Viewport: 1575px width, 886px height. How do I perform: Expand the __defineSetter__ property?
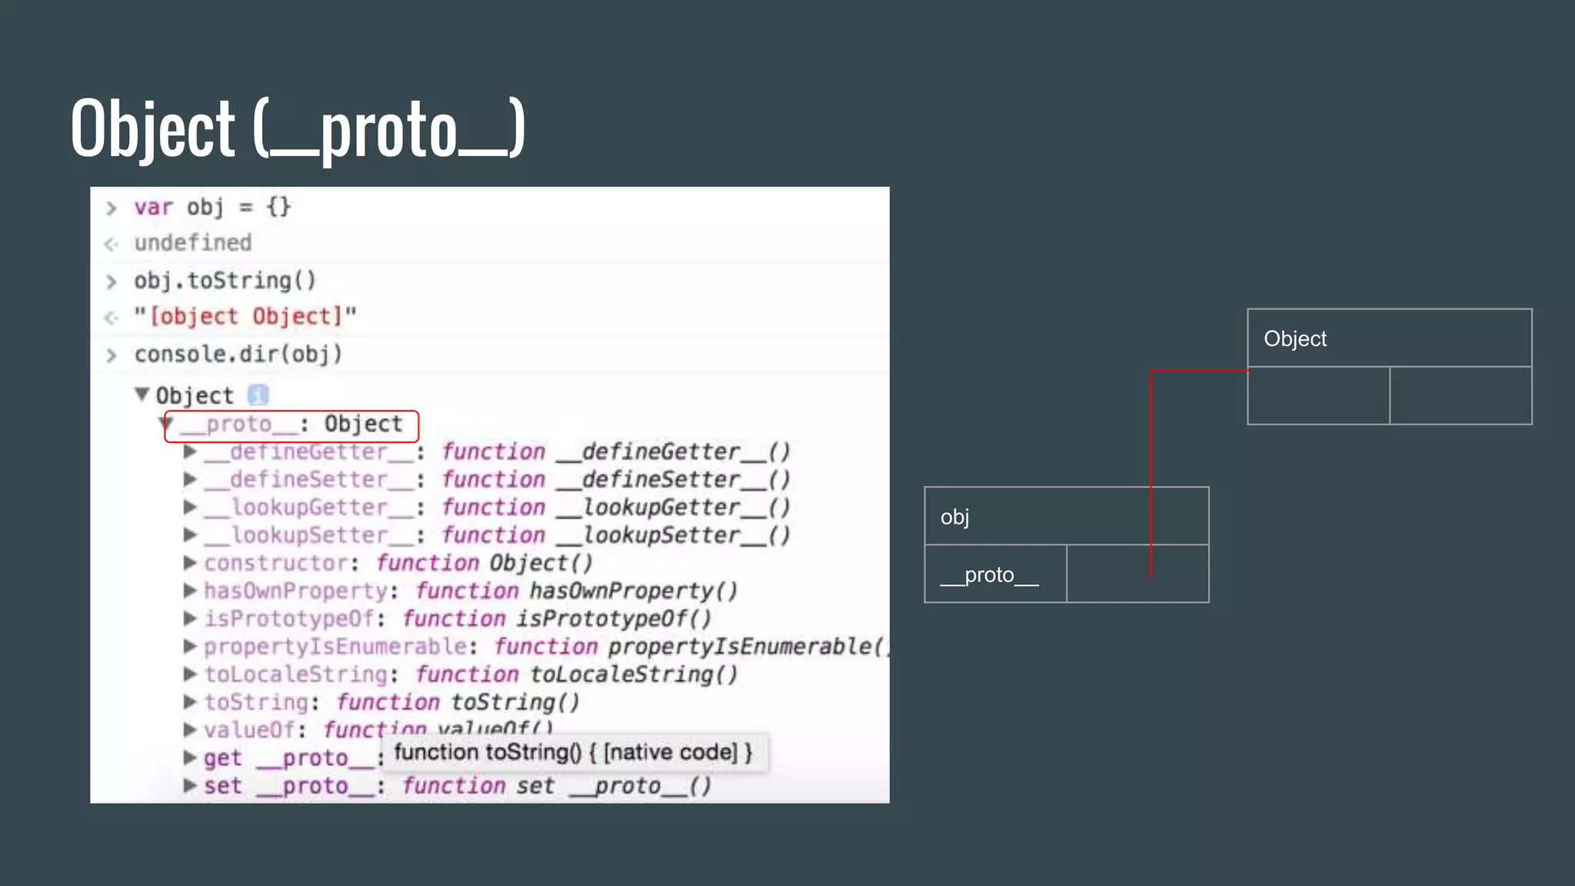coord(190,479)
